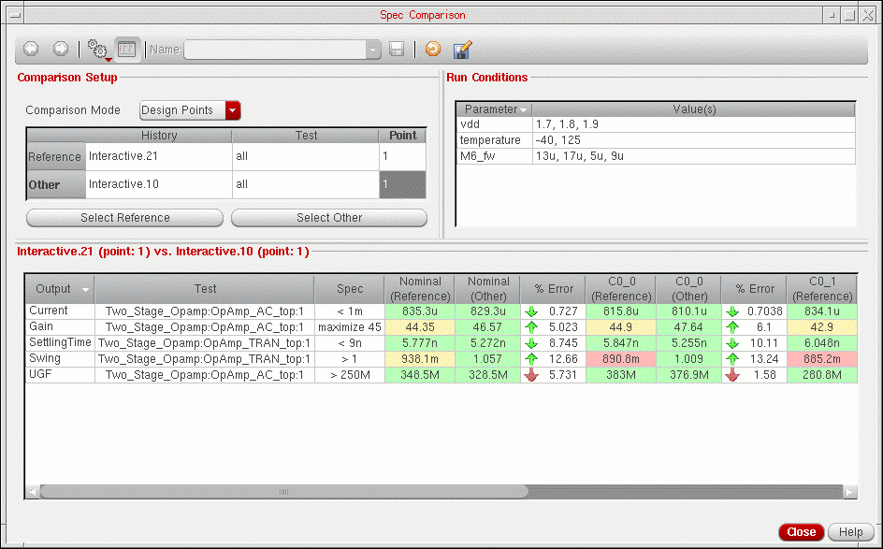
Task: Click the Help button
Action: 850,532
